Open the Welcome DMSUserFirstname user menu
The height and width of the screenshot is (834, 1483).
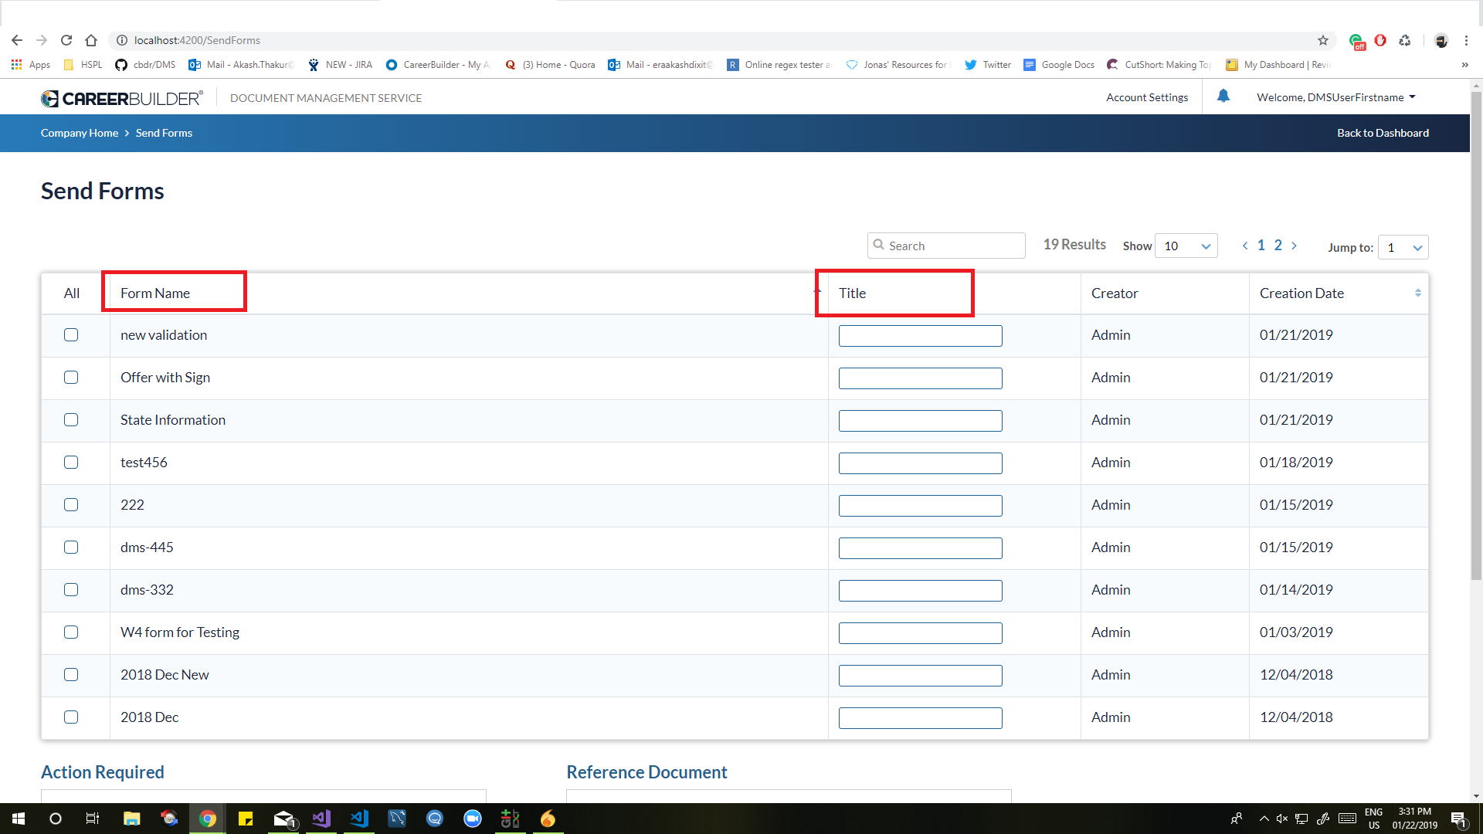pos(1335,97)
